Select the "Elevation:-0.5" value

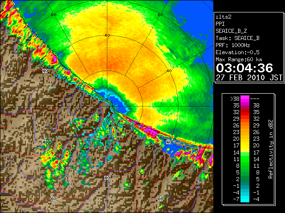tap(237, 52)
